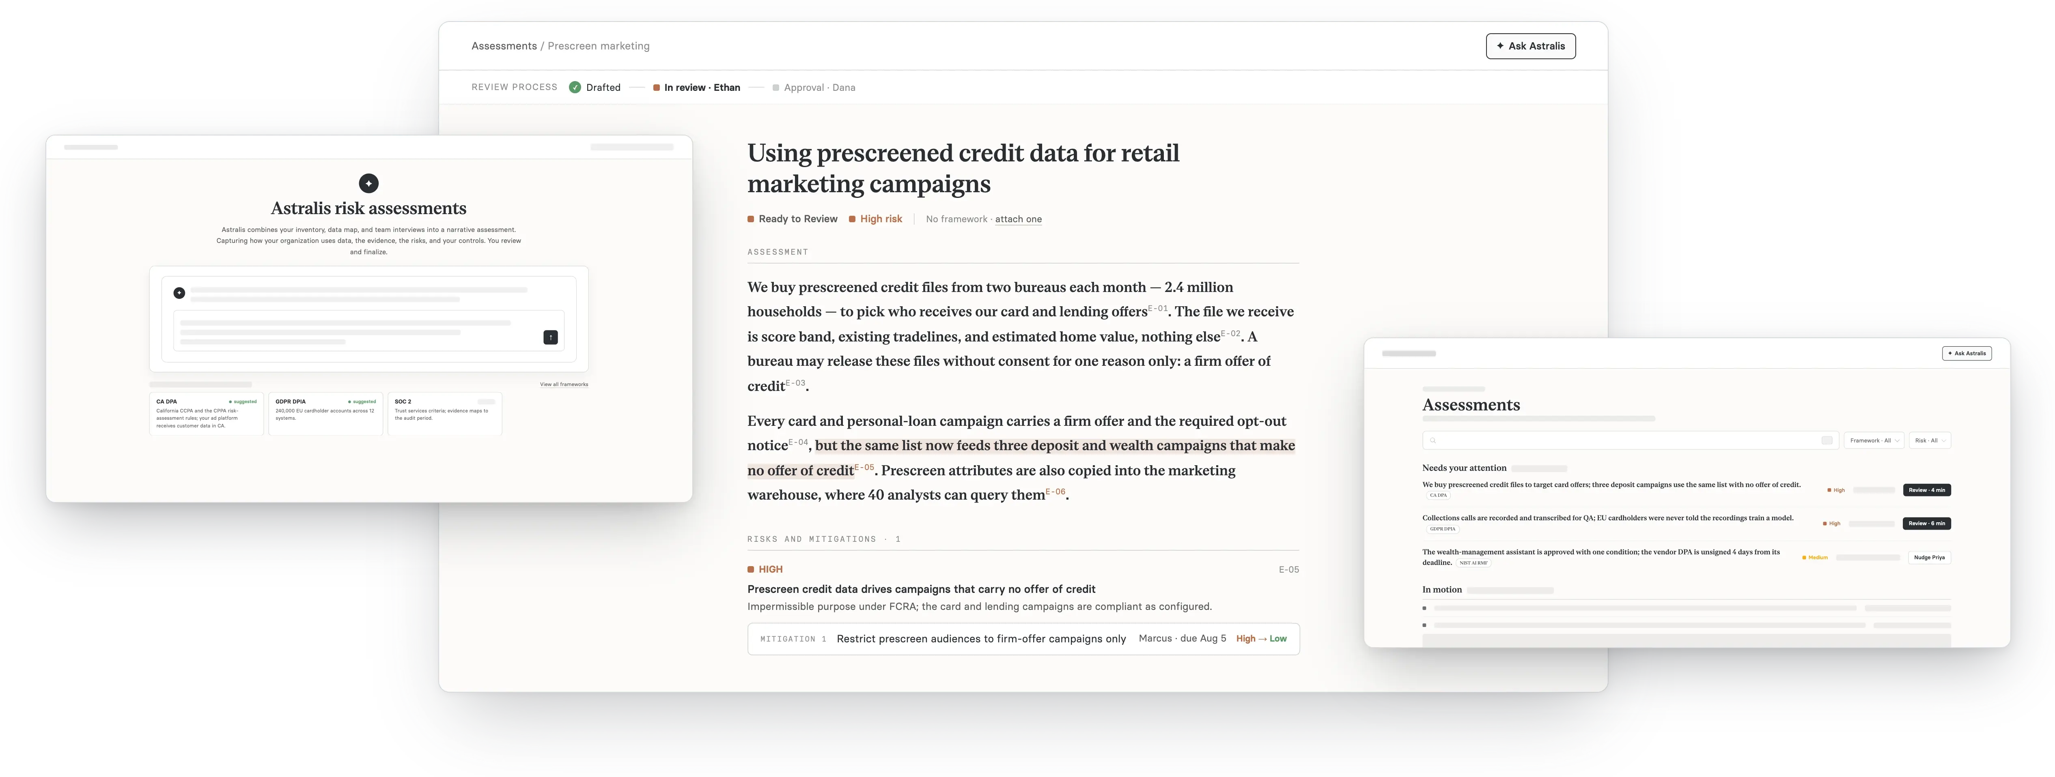
Task: Click the 'High → Low' risk change indicator
Action: pos(1261,639)
